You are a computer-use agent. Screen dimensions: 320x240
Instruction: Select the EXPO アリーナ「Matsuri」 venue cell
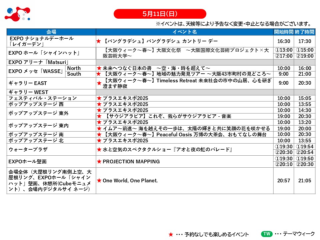[51, 62]
